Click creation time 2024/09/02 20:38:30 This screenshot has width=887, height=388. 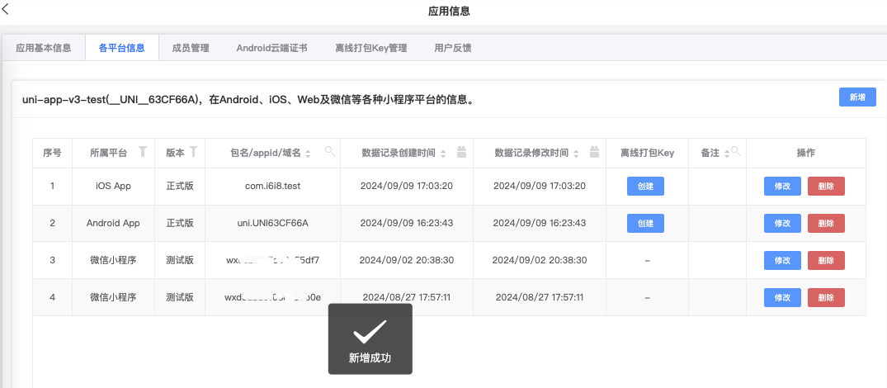click(407, 260)
